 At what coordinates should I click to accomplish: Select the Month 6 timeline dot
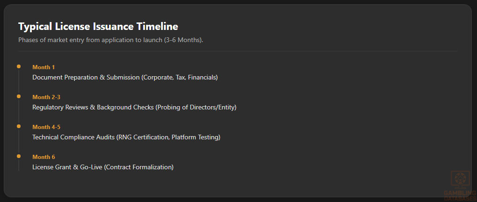[x=19, y=156]
